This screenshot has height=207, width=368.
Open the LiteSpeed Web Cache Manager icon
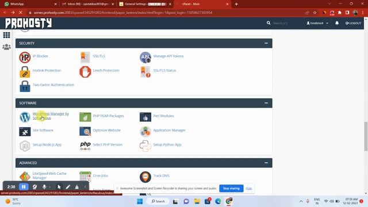point(25,177)
